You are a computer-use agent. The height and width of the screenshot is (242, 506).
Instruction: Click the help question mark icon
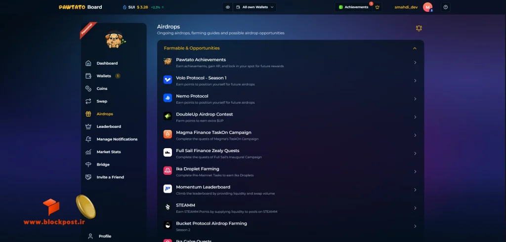pos(446,7)
